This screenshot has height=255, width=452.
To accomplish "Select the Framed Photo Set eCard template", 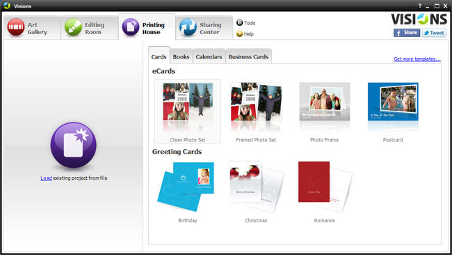I will [x=256, y=111].
